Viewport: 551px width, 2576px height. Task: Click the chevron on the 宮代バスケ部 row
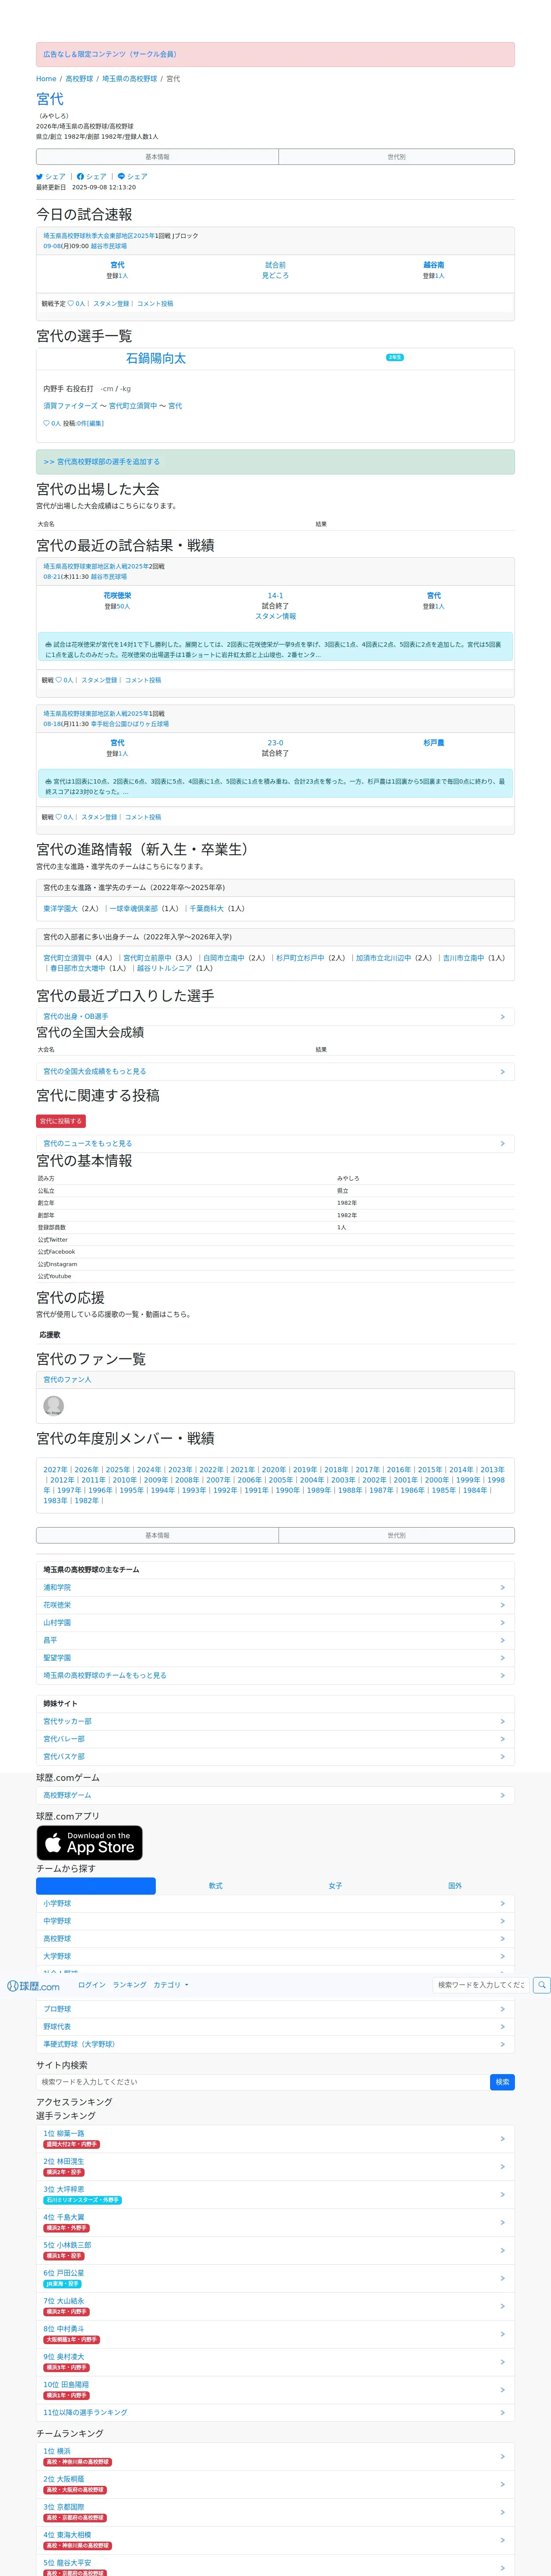[502, 1757]
